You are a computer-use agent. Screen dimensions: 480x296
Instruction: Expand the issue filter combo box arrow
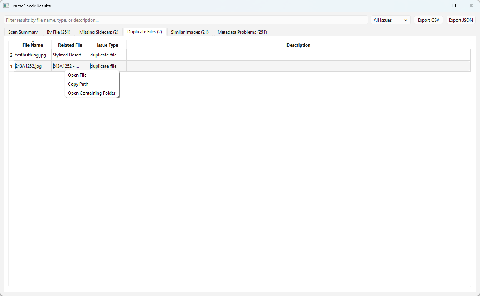pos(405,20)
